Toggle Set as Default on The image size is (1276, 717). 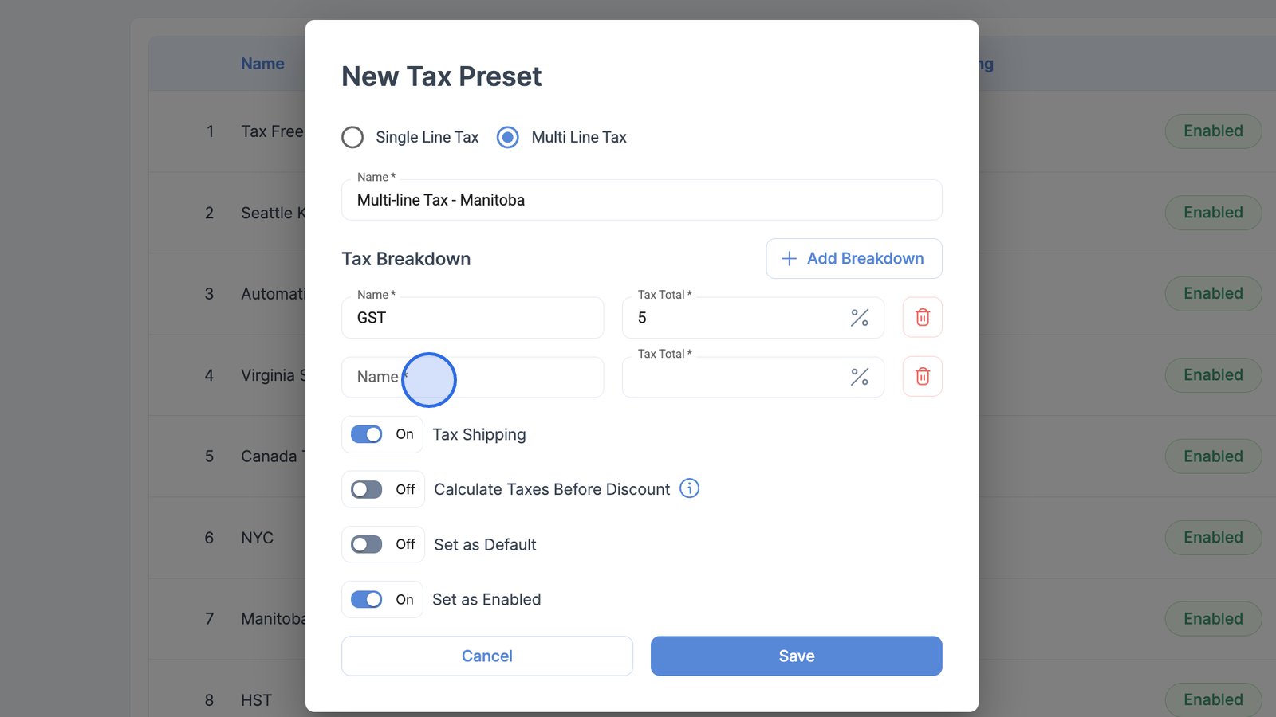coord(367,544)
